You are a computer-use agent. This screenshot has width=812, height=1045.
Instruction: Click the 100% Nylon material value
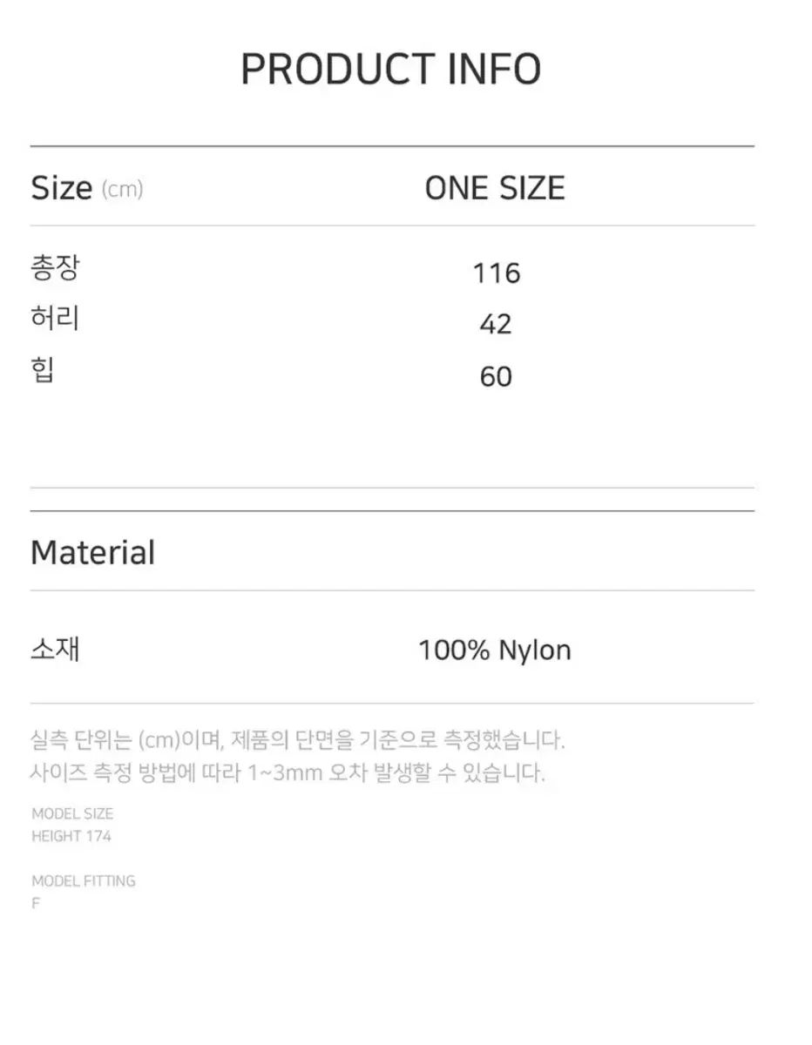495,651
